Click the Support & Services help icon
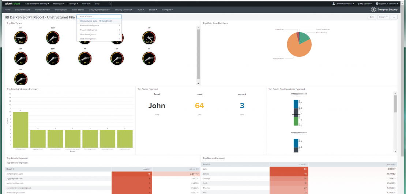The width and height of the screenshot is (406, 194). point(377,4)
